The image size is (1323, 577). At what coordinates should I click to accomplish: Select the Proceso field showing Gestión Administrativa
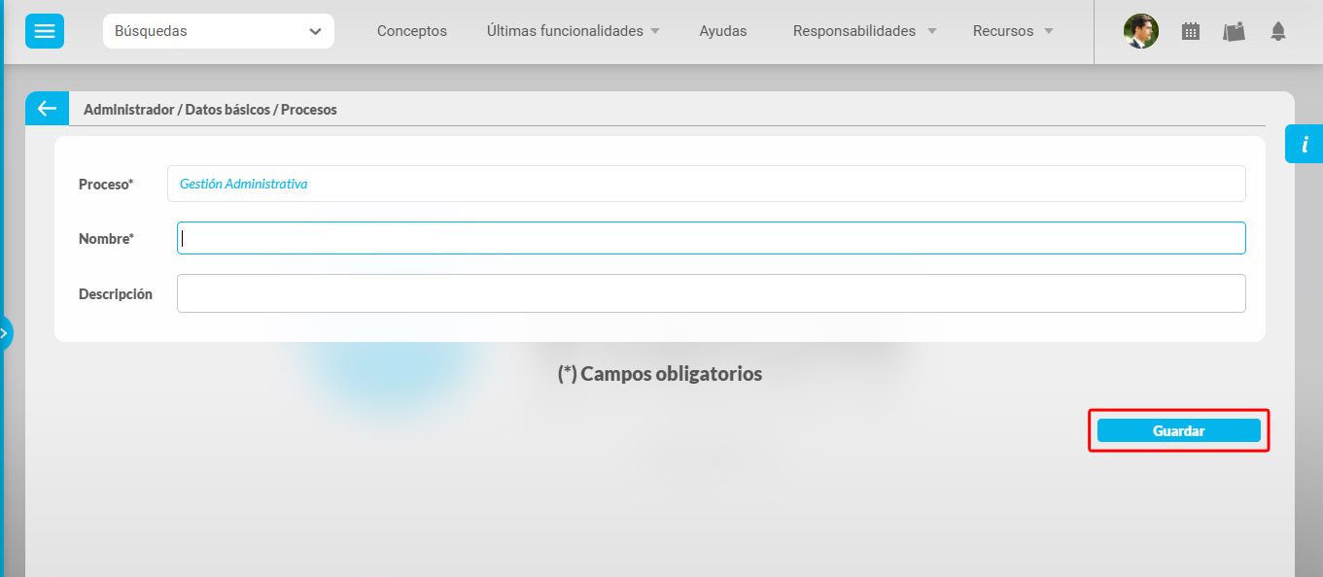coord(706,184)
